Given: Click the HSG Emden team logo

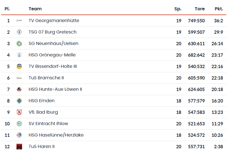Looking at the screenshot, I should pyautogui.click(x=19, y=101).
